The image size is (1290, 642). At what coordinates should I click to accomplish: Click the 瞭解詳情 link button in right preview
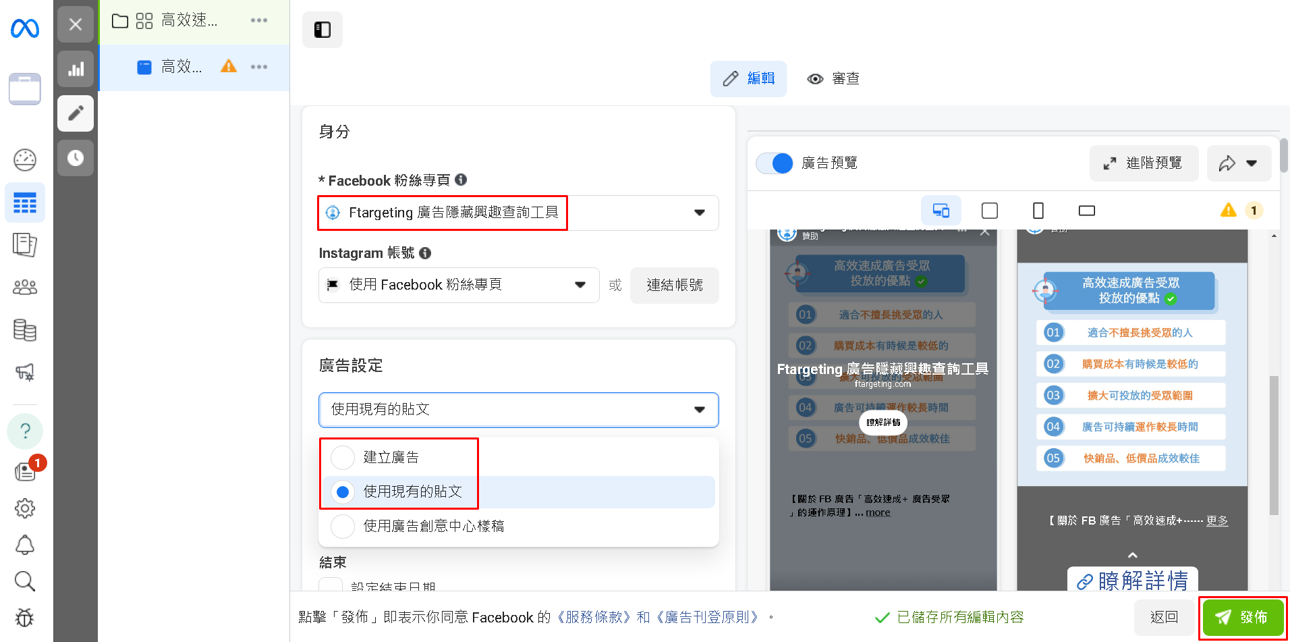[1132, 580]
